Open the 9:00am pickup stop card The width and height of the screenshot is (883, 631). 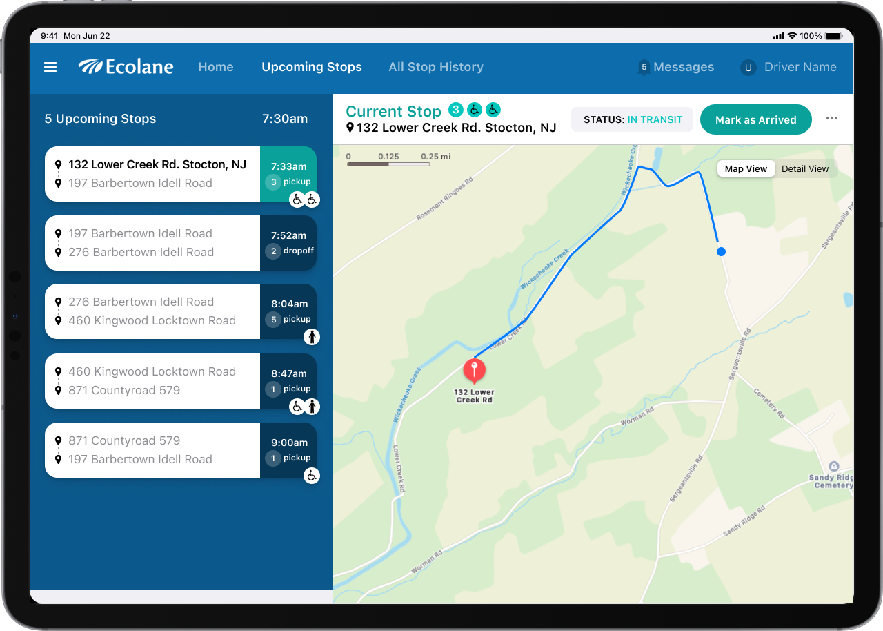pos(152,450)
